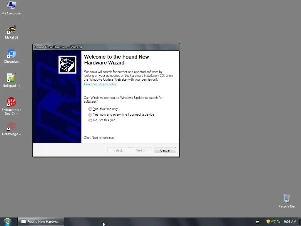Click the on-screen keyboard tray icon
This screenshot has height=226, width=301.
257,222
